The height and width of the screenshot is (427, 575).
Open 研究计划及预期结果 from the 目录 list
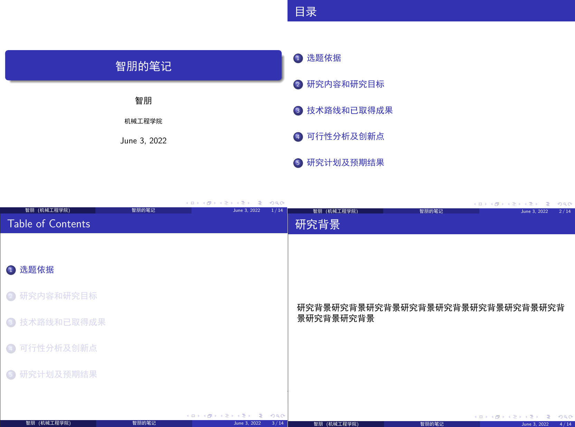(x=345, y=162)
